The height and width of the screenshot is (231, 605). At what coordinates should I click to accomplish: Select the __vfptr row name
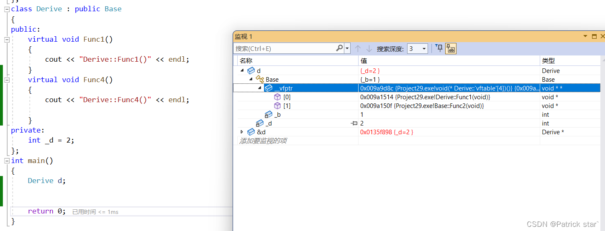click(x=284, y=88)
